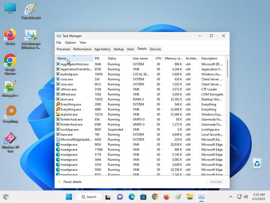Switch to the Users tab
The image size is (270, 203).
130,49
